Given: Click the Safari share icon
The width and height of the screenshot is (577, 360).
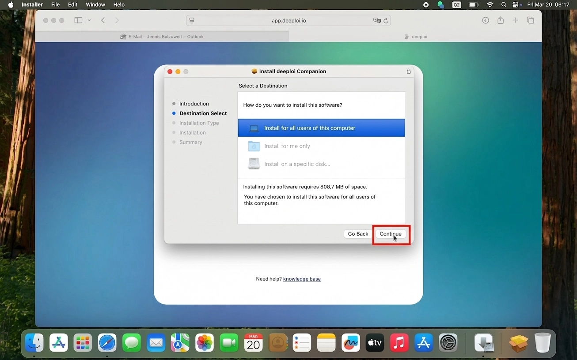Looking at the screenshot, I should pyautogui.click(x=501, y=20).
